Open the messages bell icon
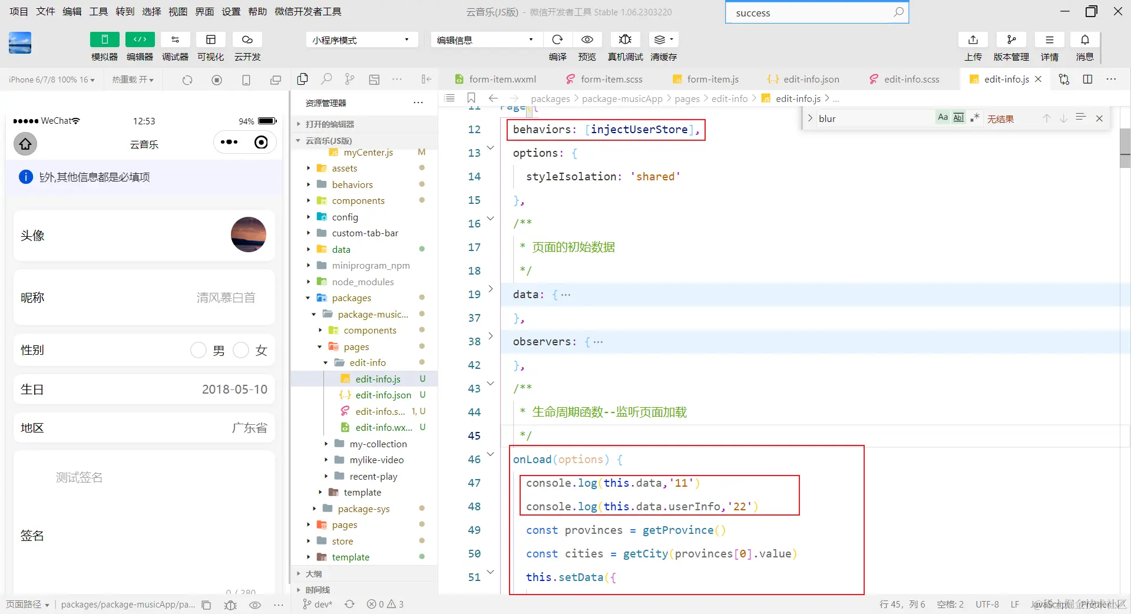1131x614 pixels. tap(1084, 39)
